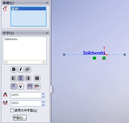Open the 字型(F)... font dialog
The height and width of the screenshot is (123, 129).
[20, 118]
